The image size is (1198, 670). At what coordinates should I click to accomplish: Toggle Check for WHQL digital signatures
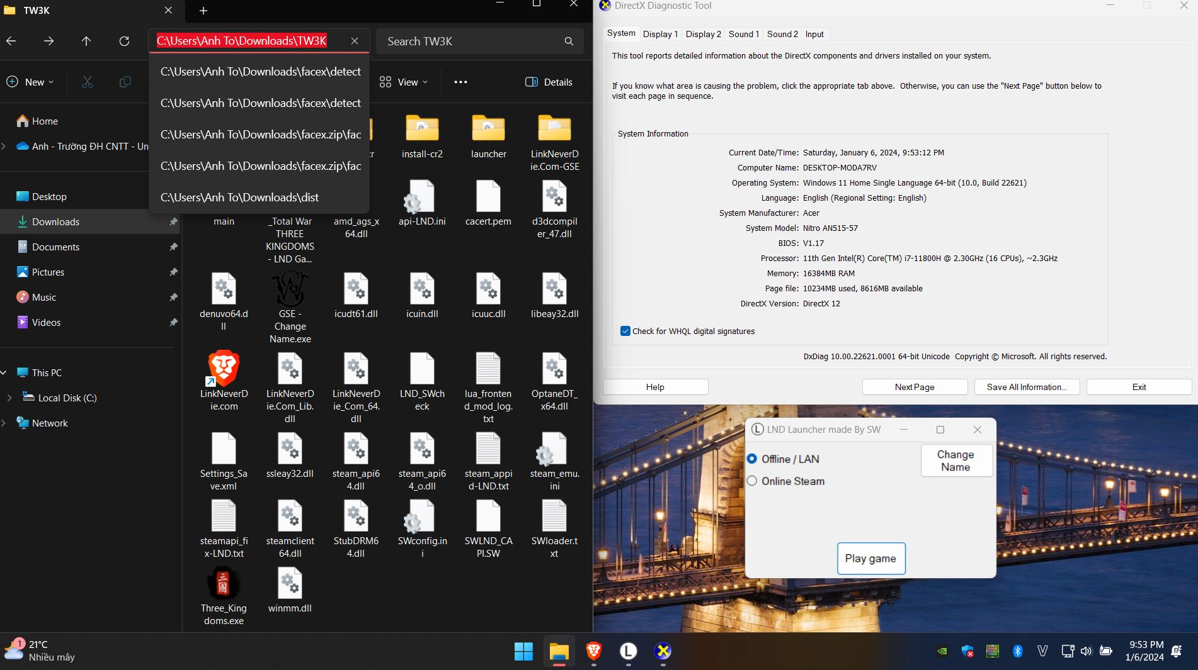coord(625,332)
